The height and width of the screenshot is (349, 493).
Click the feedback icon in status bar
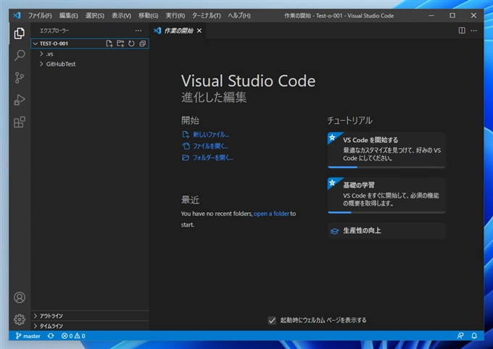tap(460, 336)
